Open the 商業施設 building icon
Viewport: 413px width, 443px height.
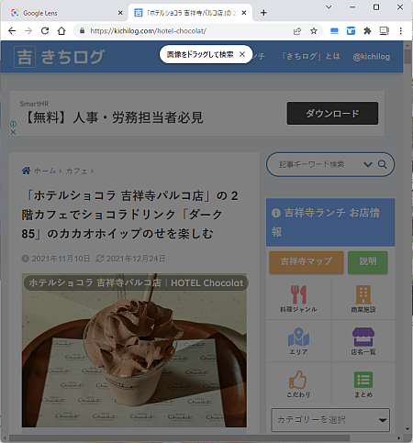363,294
